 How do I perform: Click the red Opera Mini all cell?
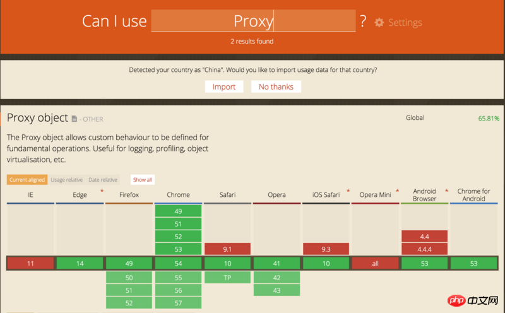coord(376,263)
